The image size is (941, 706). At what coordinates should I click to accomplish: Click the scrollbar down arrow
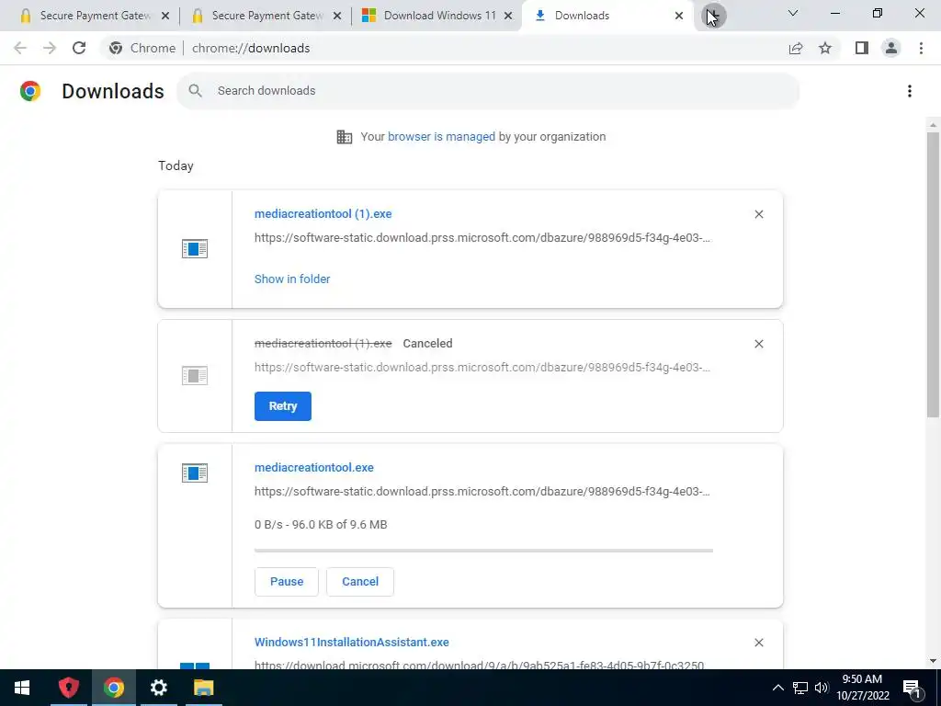(x=933, y=662)
